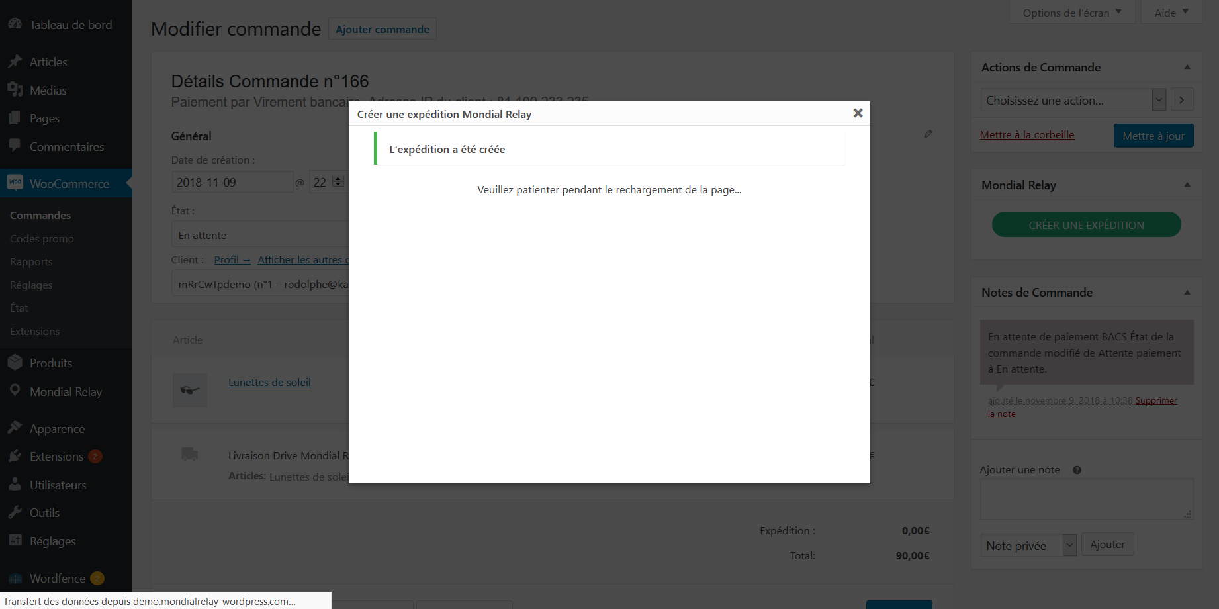Close the Mondial Relay shipment dialog
The image size is (1219, 609).
click(x=858, y=113)
